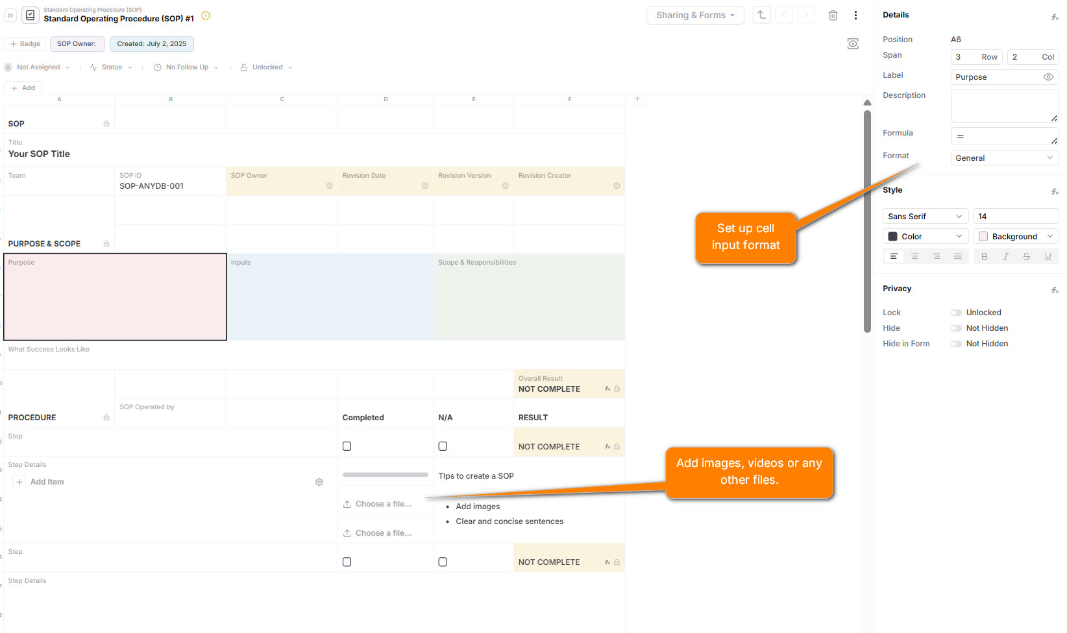Screen dimensions: 1067x633
Task: Click Add button above grid
Action: 23,88
